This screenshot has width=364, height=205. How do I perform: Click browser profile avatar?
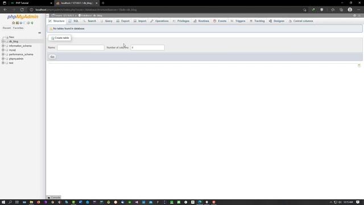350,10
